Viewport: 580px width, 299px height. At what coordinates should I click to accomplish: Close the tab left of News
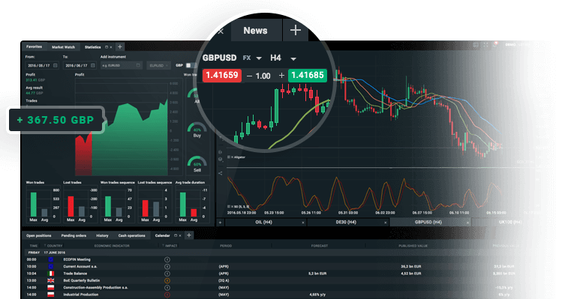(221, 31)
